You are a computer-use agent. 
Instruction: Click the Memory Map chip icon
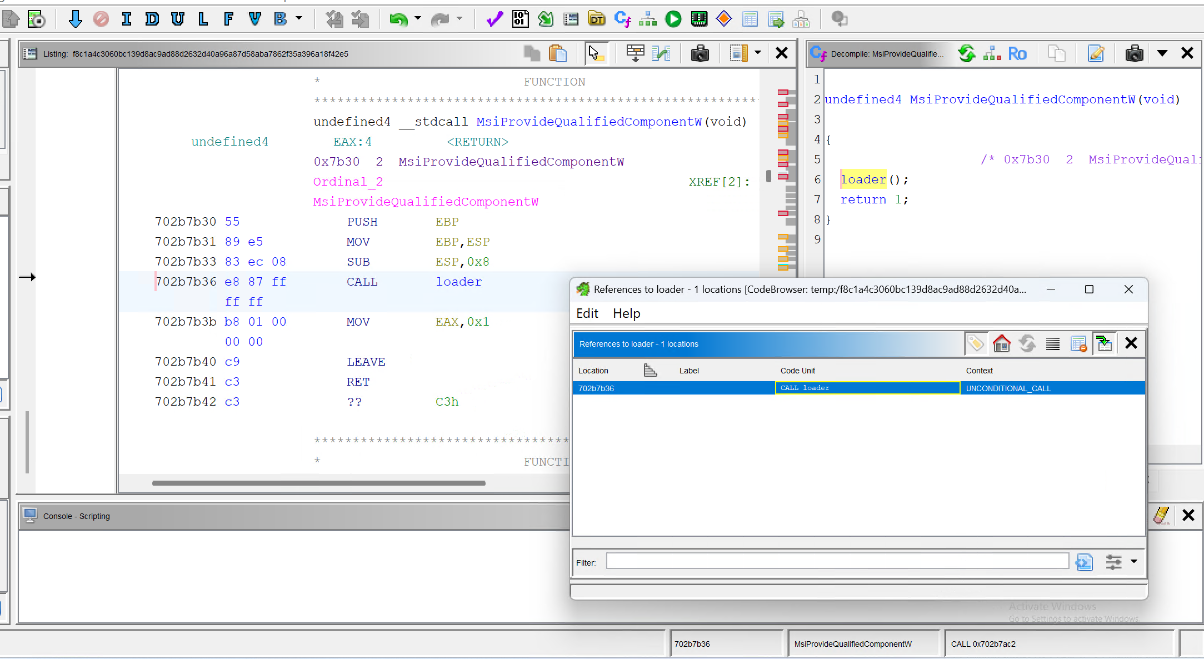698,19
